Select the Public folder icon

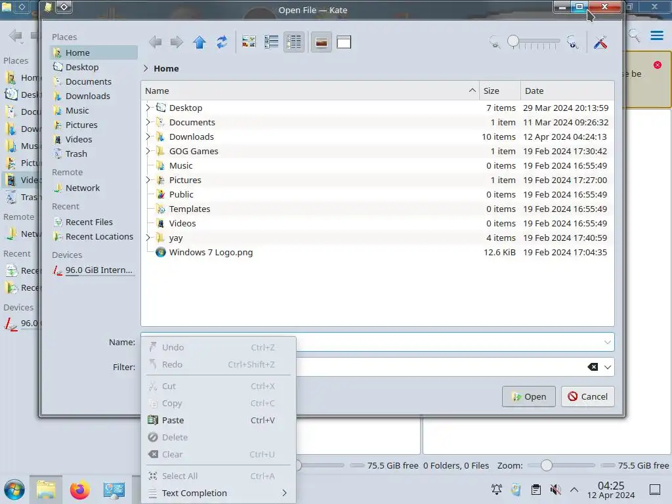(x=161, y=194)
